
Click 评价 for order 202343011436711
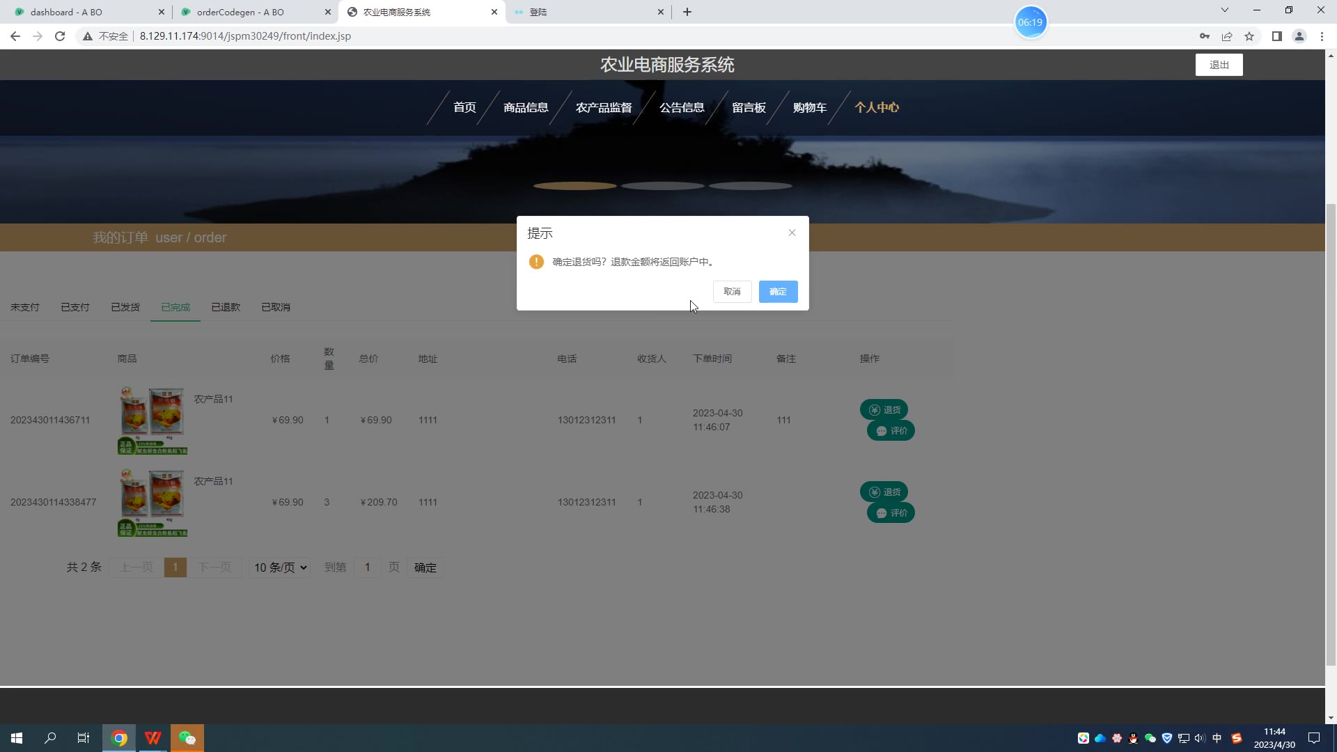(x=891, y=431)
